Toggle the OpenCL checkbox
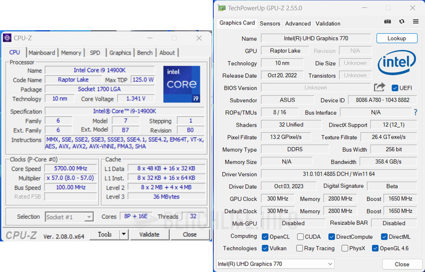This screenshot has width=425, height=272. point(265,237)
